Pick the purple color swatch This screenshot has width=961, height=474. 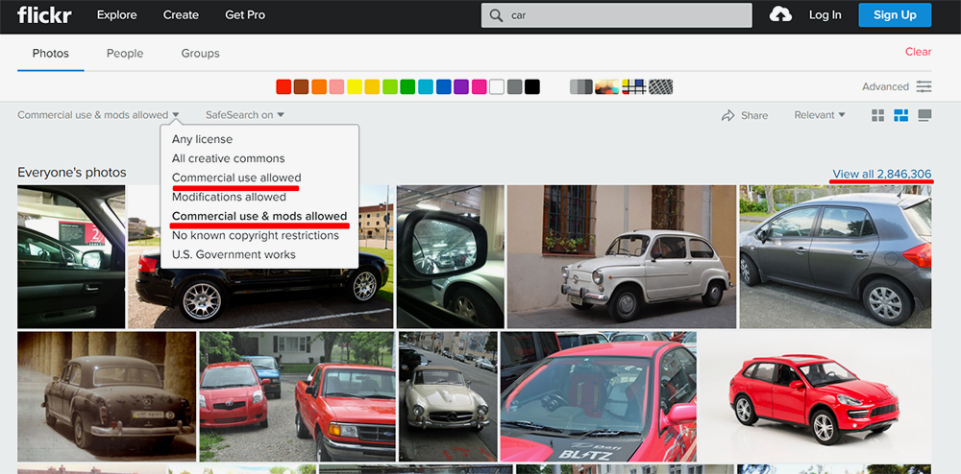(461, 87)
